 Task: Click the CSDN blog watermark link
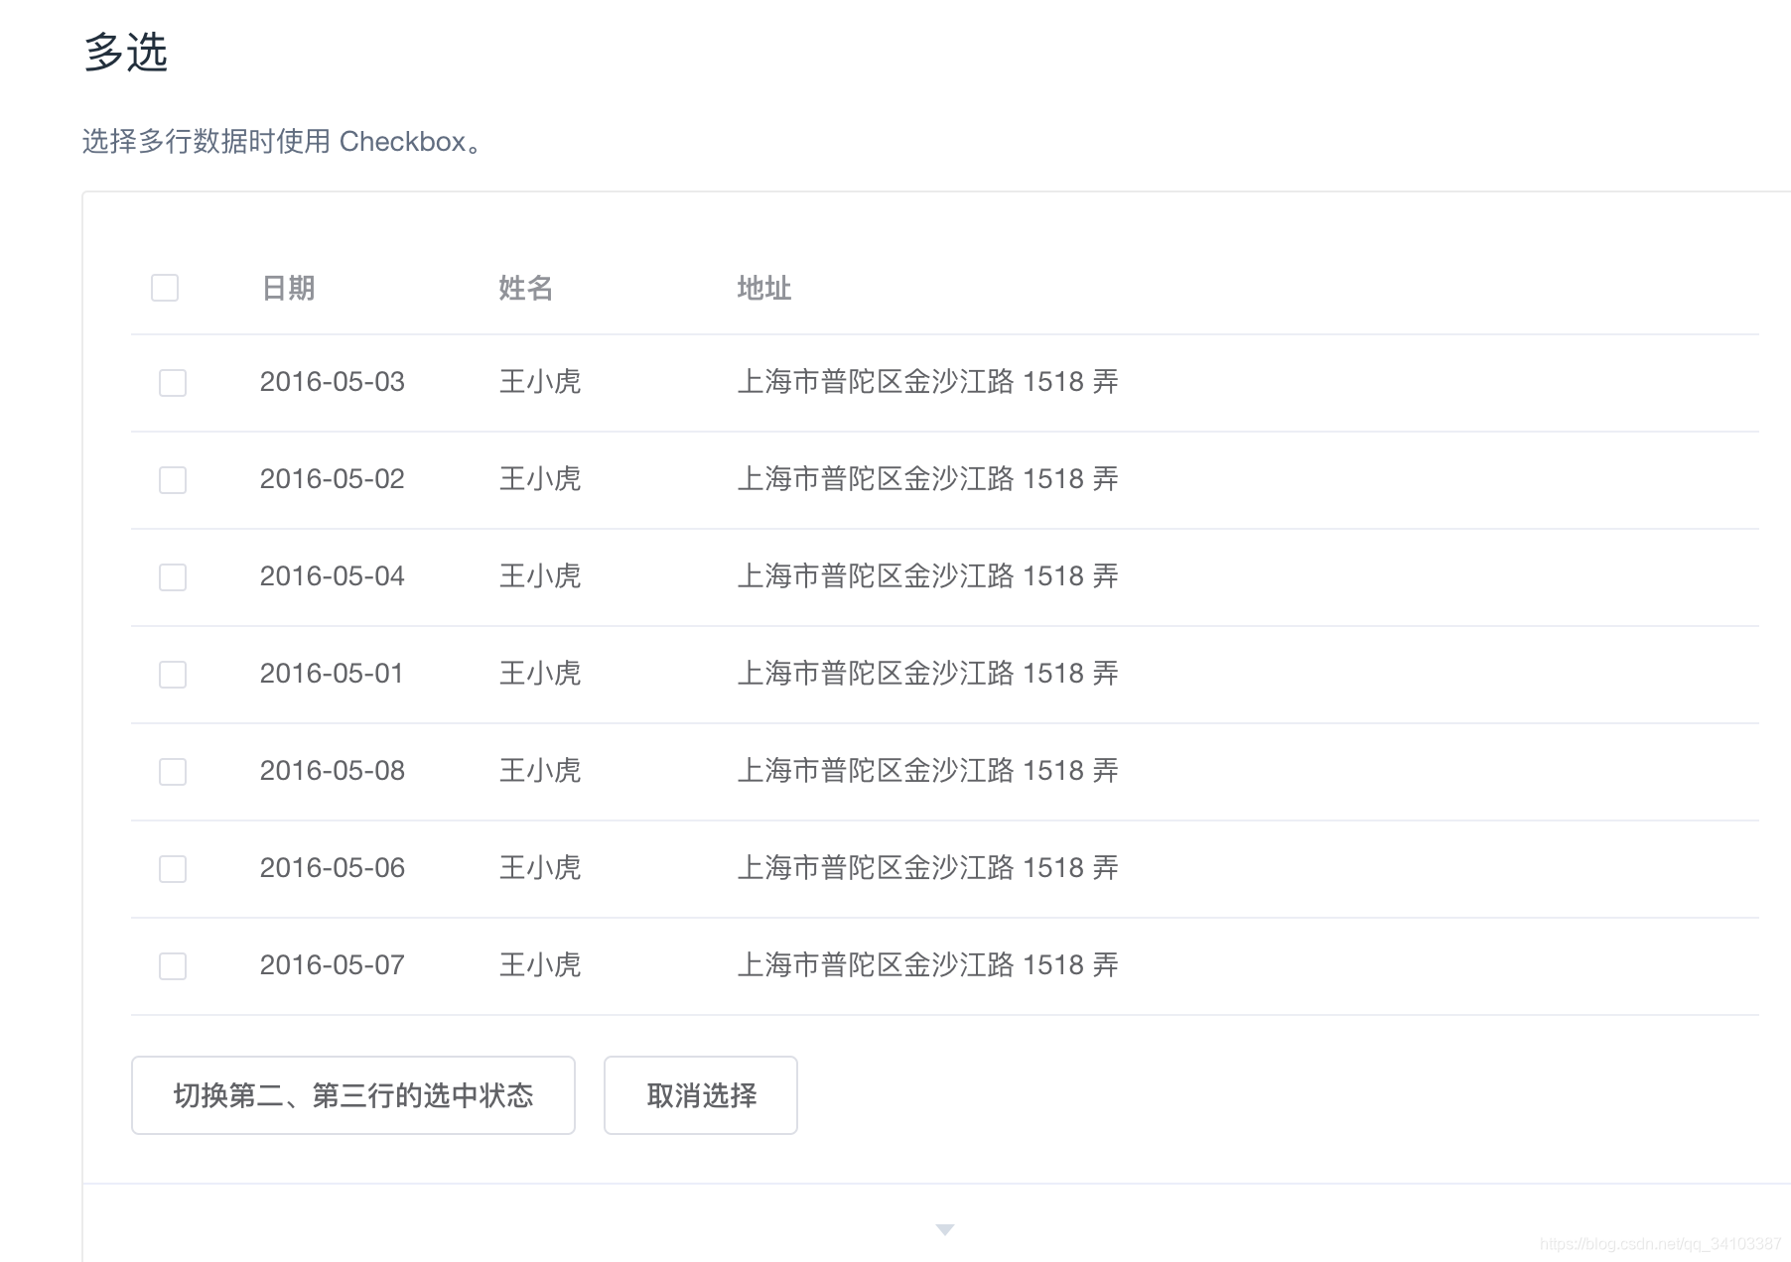pos(1660,1241)
